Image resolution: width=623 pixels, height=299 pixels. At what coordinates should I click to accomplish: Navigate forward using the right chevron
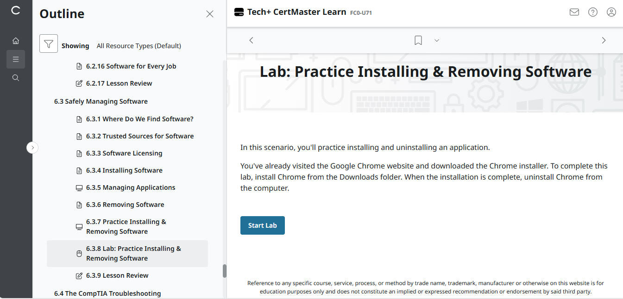coord(604,40)
